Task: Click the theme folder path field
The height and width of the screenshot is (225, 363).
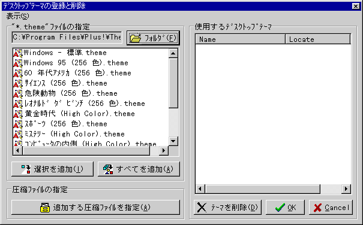Action: [x=67, y=37]
